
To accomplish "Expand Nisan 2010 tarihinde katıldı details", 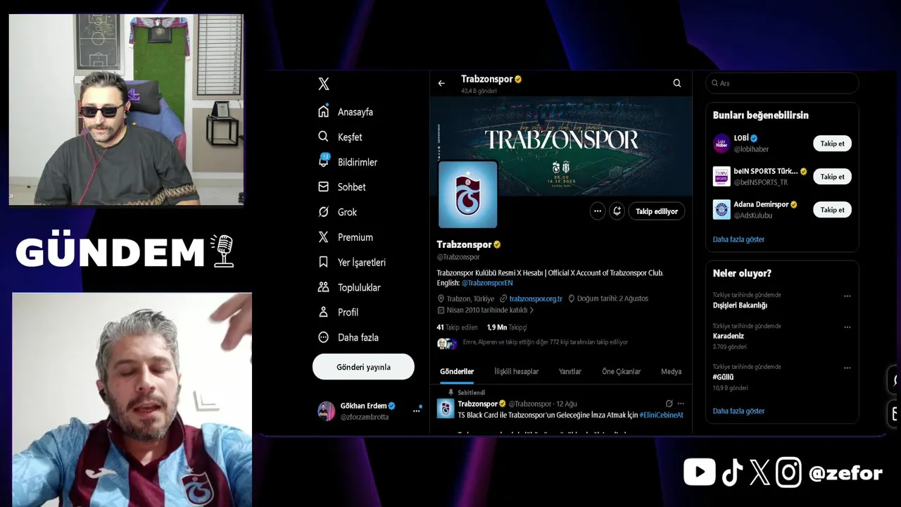I will [x=486, y=310].
